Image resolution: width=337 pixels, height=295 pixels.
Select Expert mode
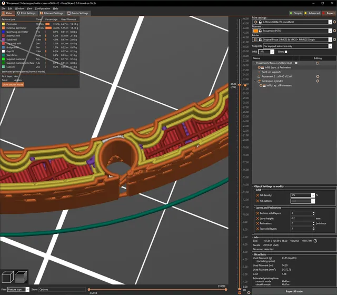click(x=329, y=13)
